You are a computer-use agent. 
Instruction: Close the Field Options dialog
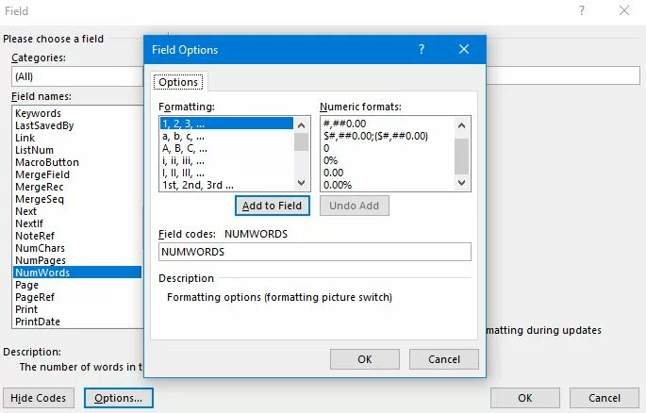click(x=463, y=49)
